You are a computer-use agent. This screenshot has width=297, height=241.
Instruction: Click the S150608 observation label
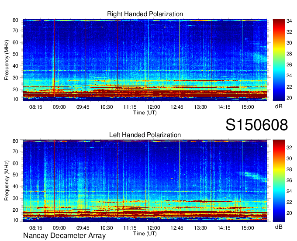(257, 125)
